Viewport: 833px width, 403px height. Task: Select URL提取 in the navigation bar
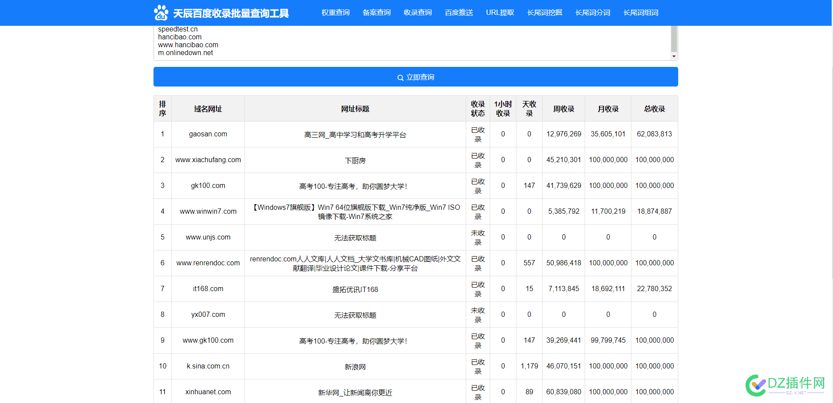click(x=500, y=13)
